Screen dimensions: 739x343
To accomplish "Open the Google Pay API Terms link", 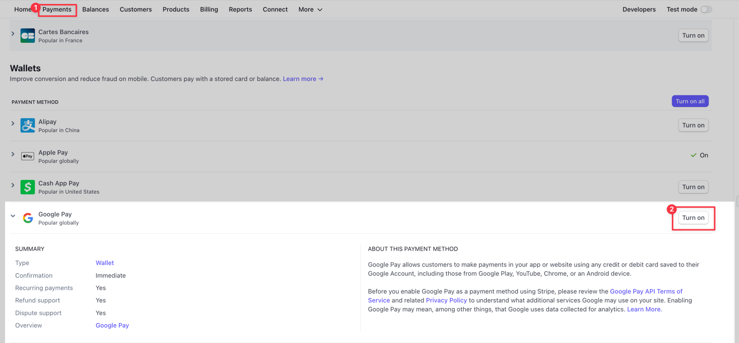I will (646, 291).
